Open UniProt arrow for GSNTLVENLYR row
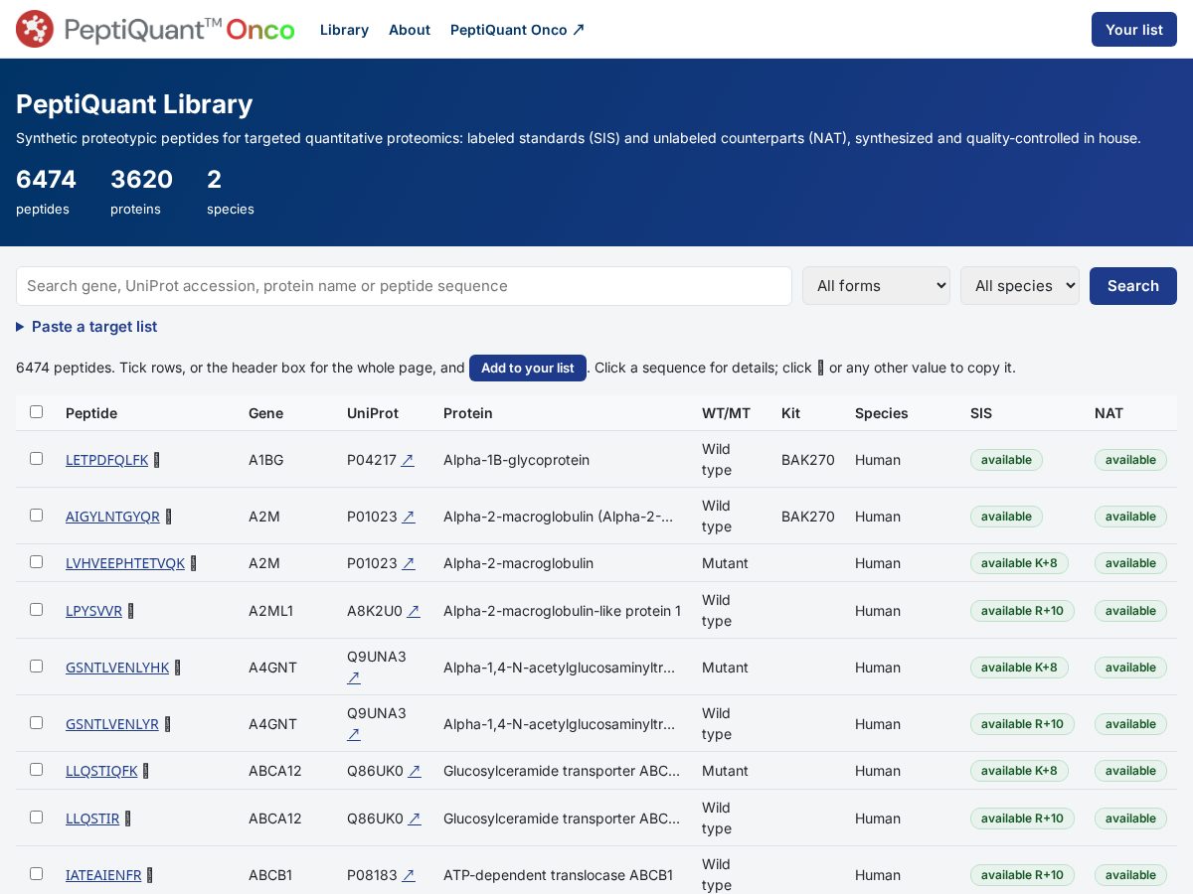Image resolution: width=1193 pixels, height=894 pixels. (354, 734)
